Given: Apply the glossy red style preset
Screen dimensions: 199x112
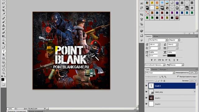Looking at the screenshot, I should (177, 18).
